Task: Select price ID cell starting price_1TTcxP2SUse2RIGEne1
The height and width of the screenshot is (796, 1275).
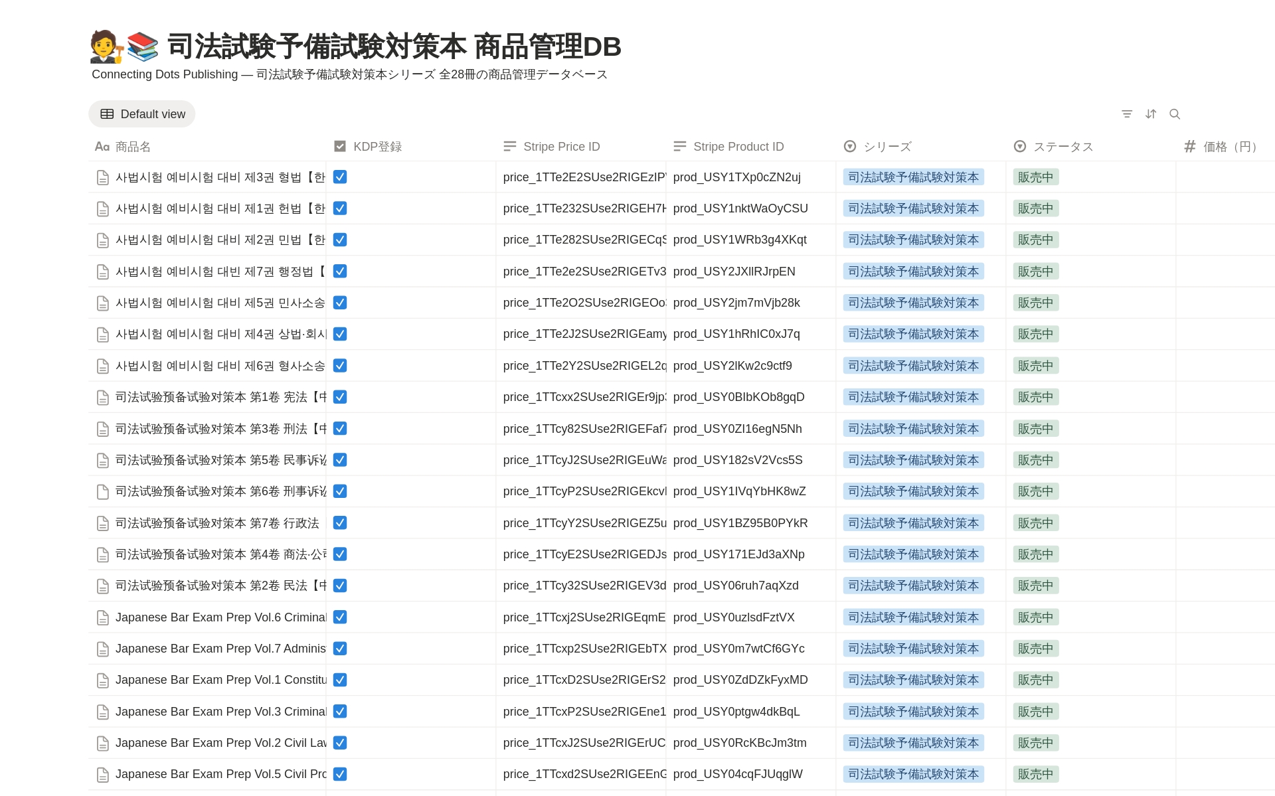Action: (x=581, y=712)
